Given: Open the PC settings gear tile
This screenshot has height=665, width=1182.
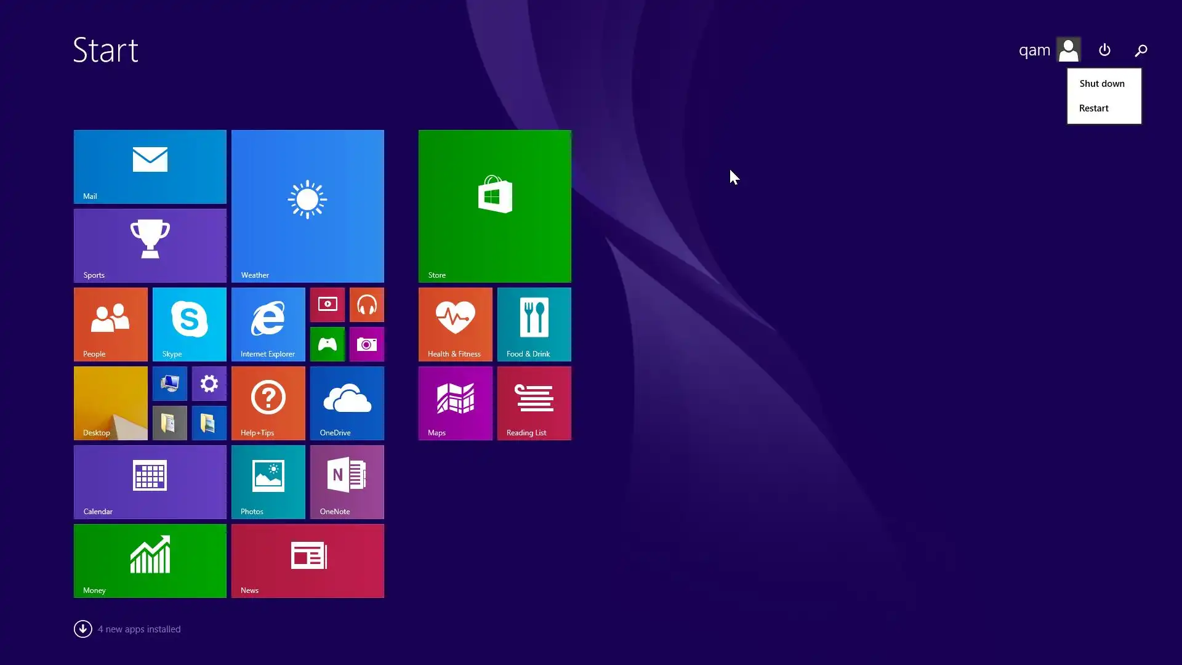Looking at the screenshot, I should [x=209, y=383].
